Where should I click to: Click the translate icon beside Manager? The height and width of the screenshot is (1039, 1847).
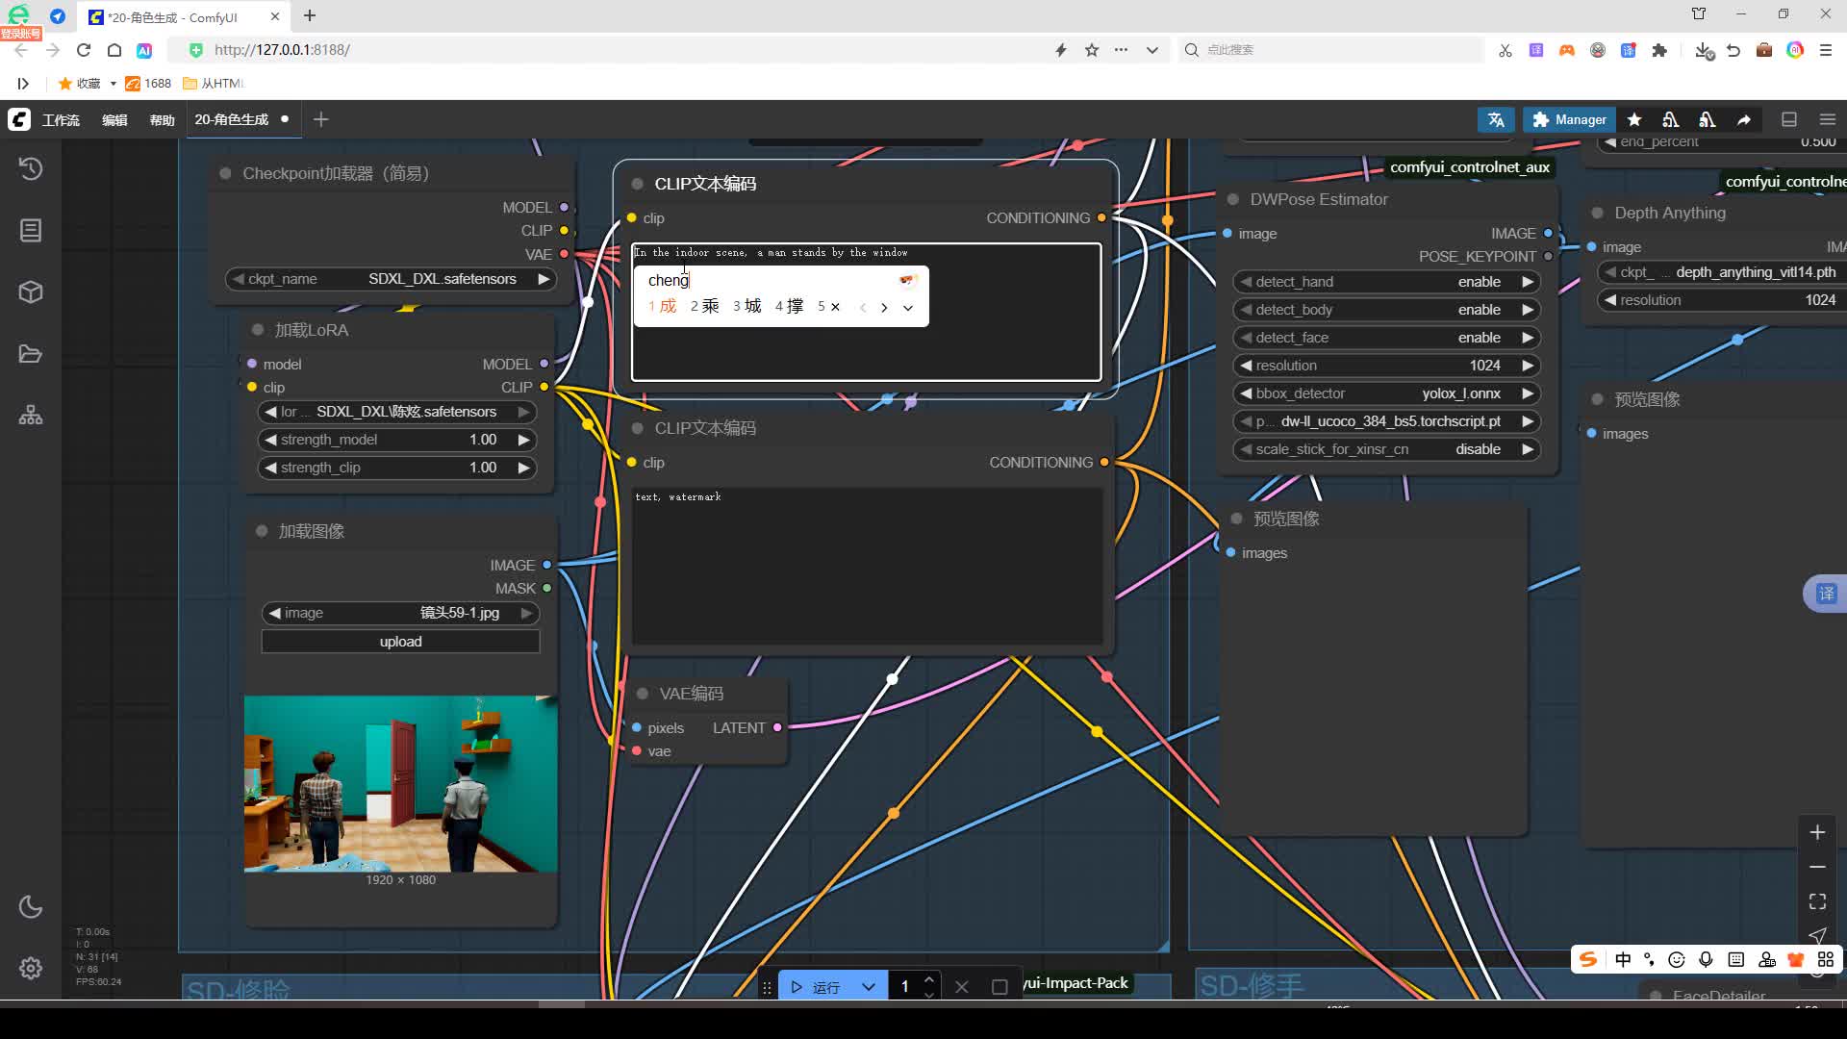[x=1496, y=119]
